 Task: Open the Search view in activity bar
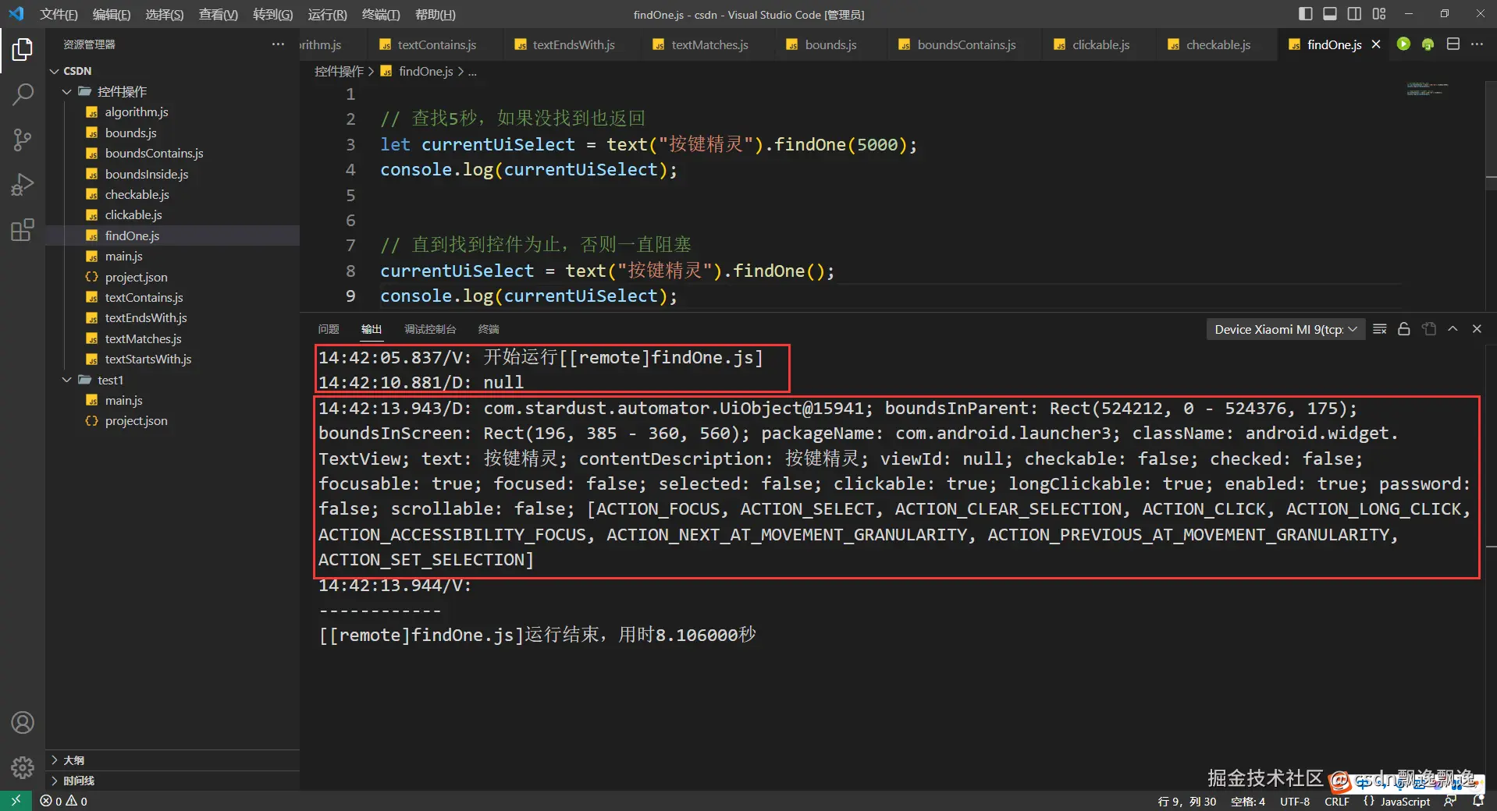(x=23, y=95)
